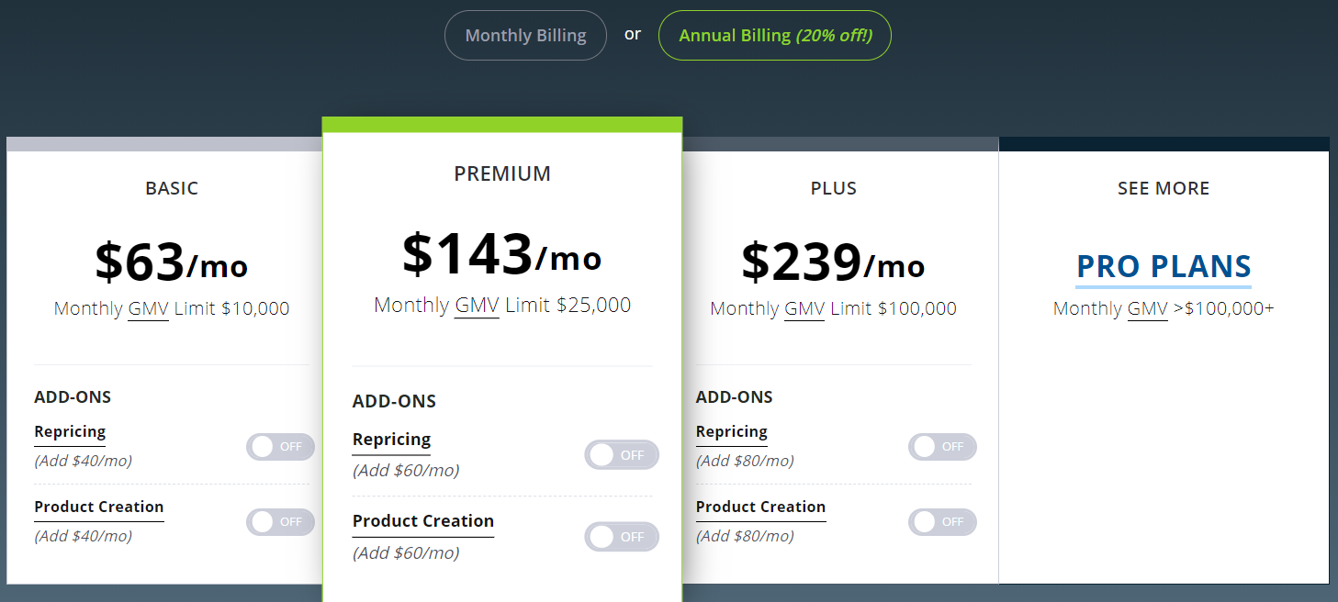Enable the Repricing add-on for Basic plan

coord(280,447)
